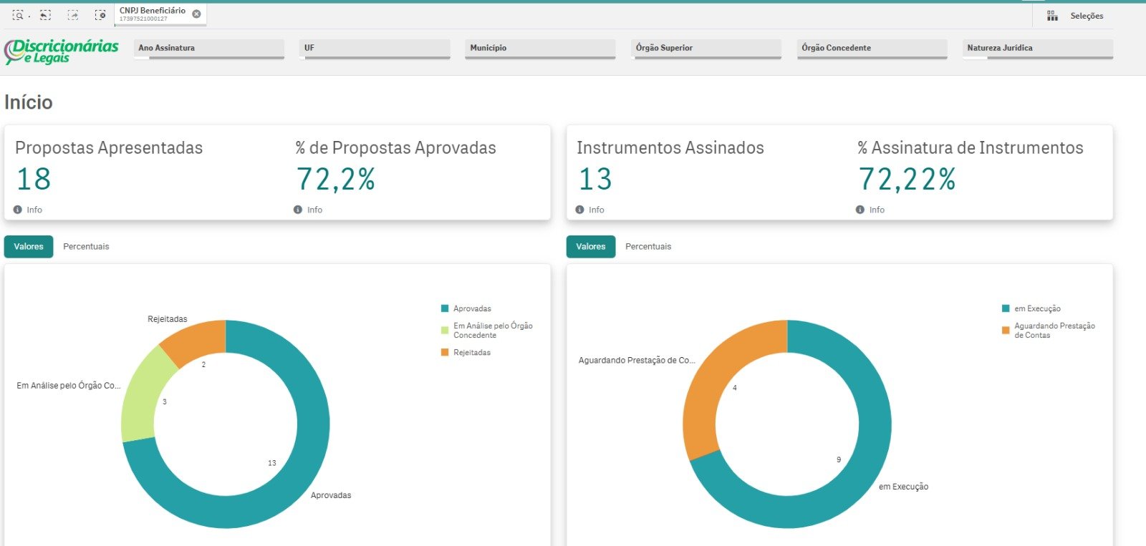
Task: Step back in selections
Action: 45,14
